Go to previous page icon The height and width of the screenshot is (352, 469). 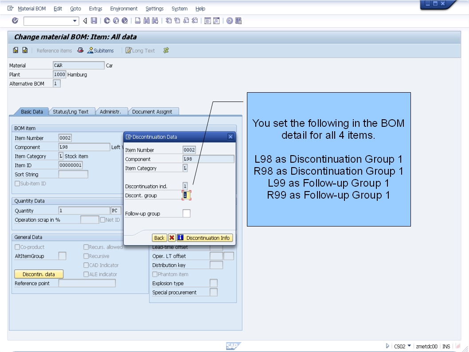pos(177,21)
